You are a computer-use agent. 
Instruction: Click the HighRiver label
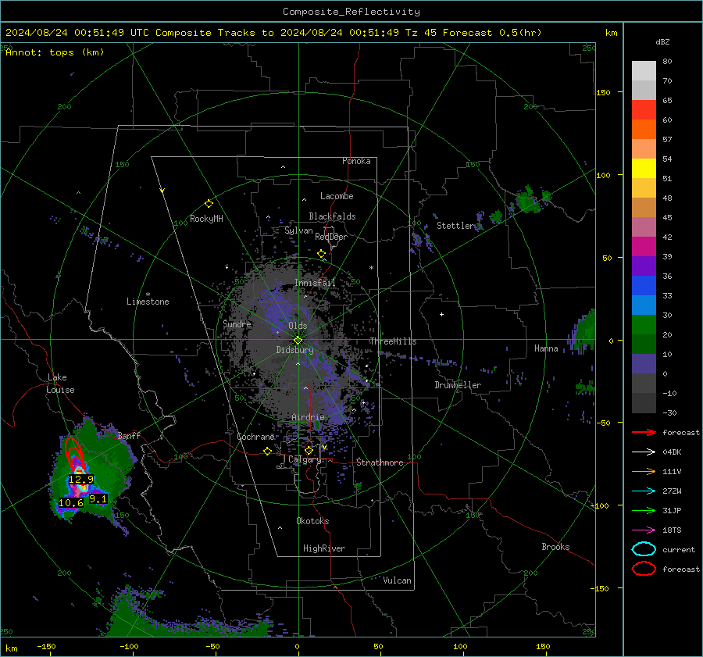pyautogui.click(x=324, y=548)
